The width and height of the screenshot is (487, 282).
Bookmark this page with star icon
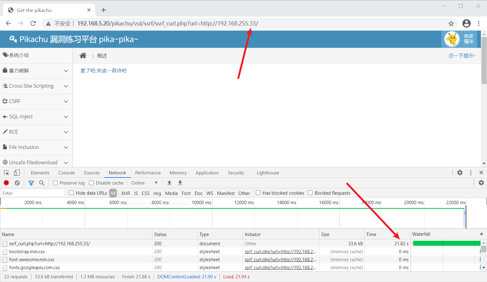(x=451, y=24)
